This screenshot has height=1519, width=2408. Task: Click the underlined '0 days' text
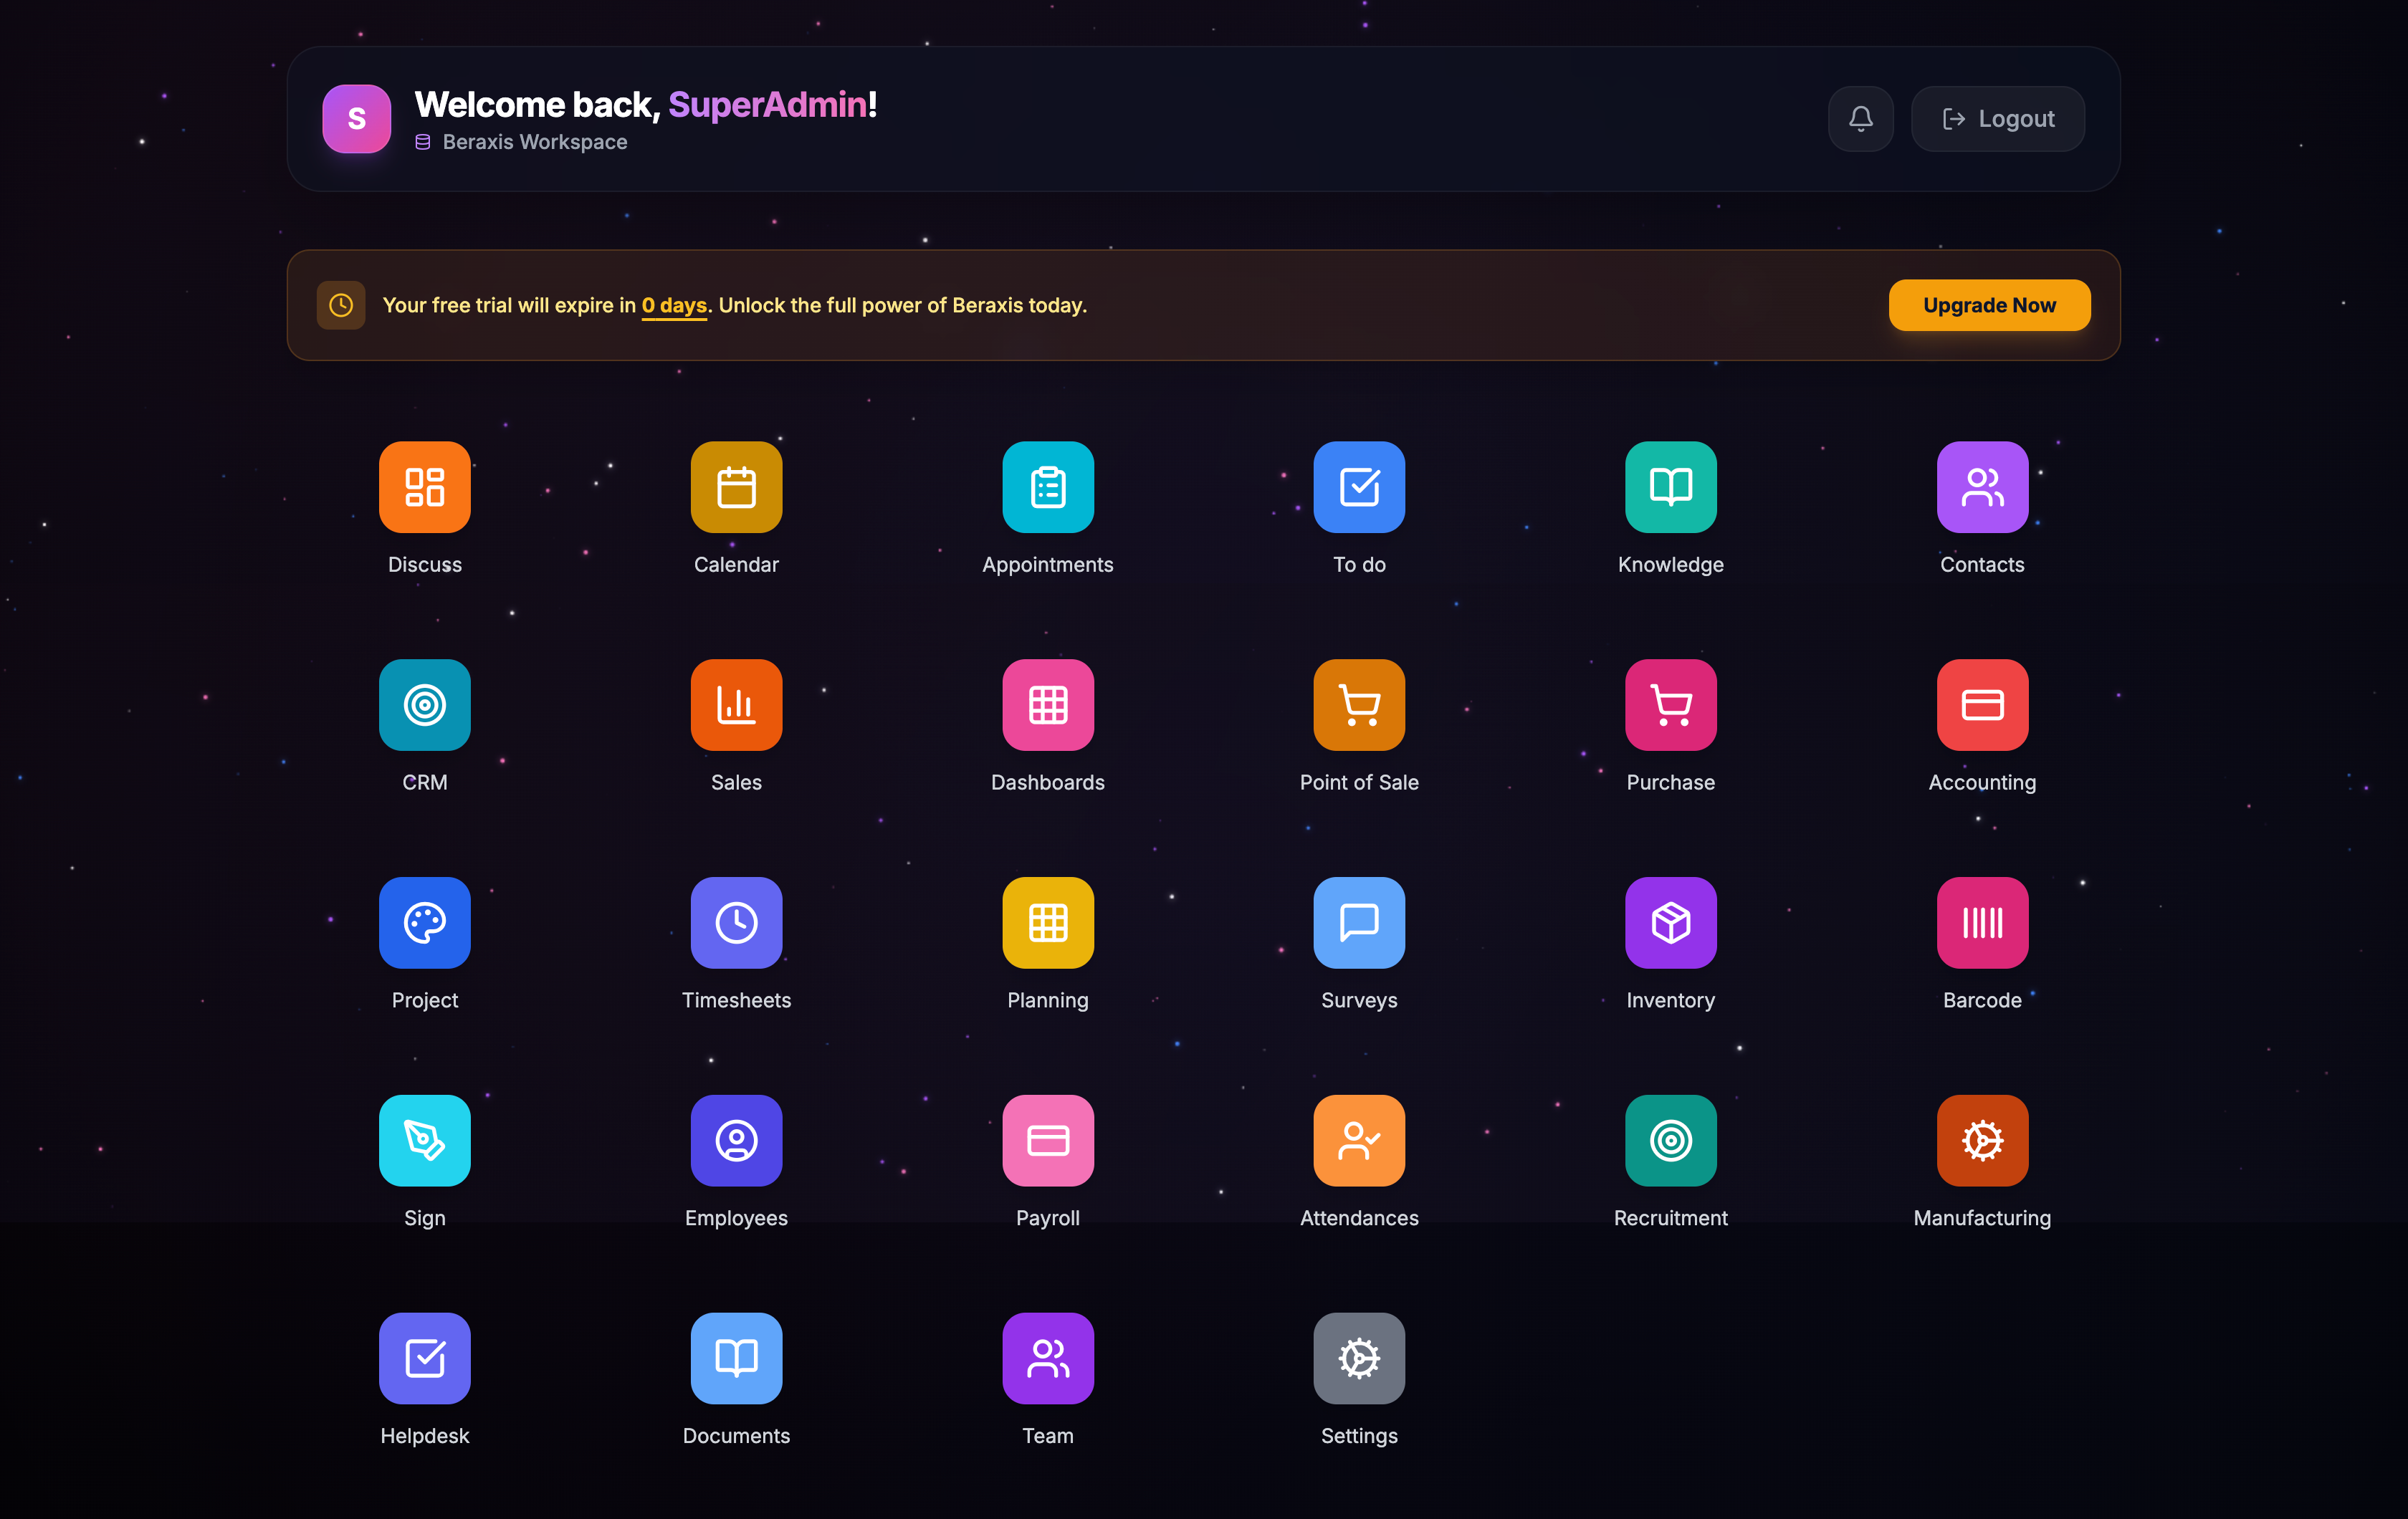point(674,306)
